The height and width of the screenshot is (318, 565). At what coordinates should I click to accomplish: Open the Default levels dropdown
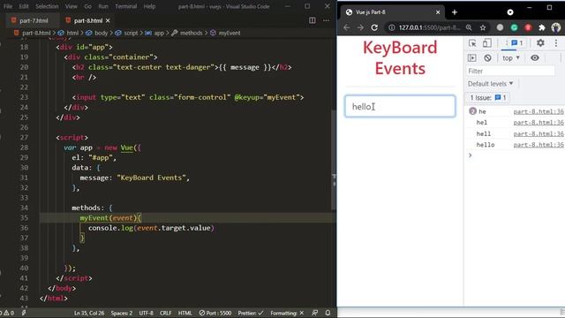coord(490,84)
